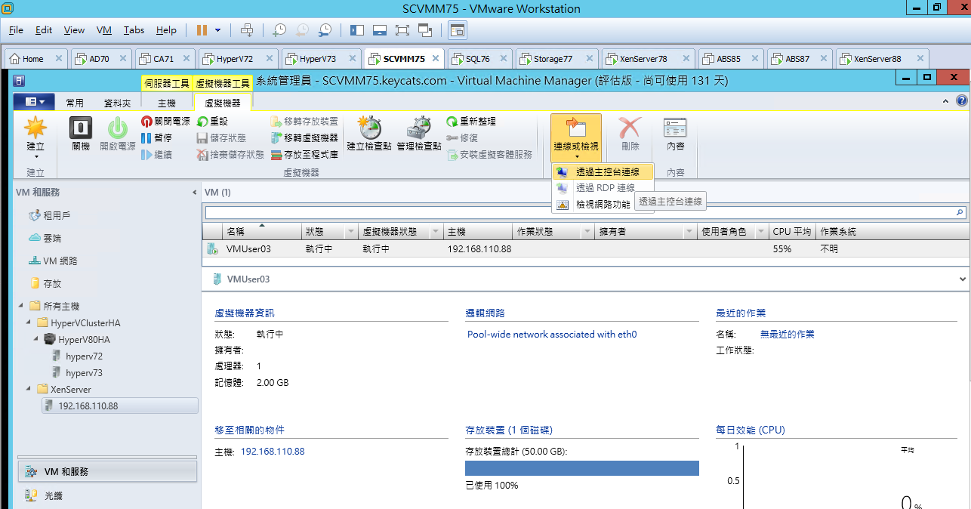Select 租用戶 in the navigation pane
971x509 pixels.
[x=57, y=215]
